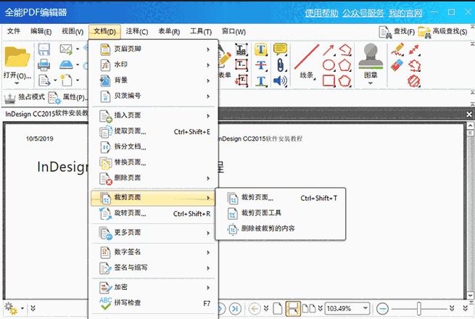Select the paperclip attachment tool
Image resolution: width=475 pixels, height=319 pixels.
tap(281, 65)
